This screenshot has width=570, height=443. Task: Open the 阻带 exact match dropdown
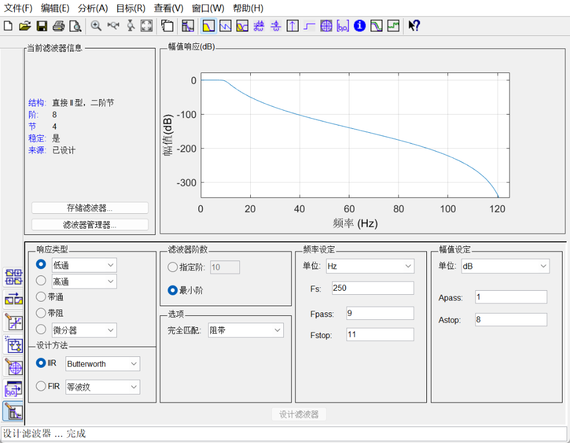click(x=246, y=330)
